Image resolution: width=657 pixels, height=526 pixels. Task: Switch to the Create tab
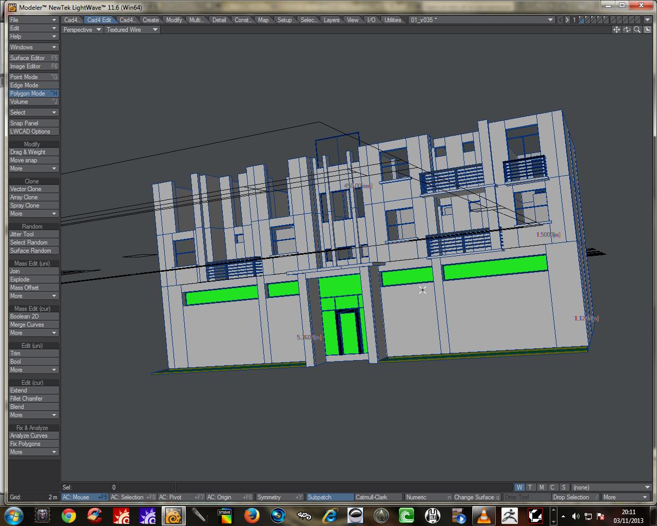click(150, 20)
